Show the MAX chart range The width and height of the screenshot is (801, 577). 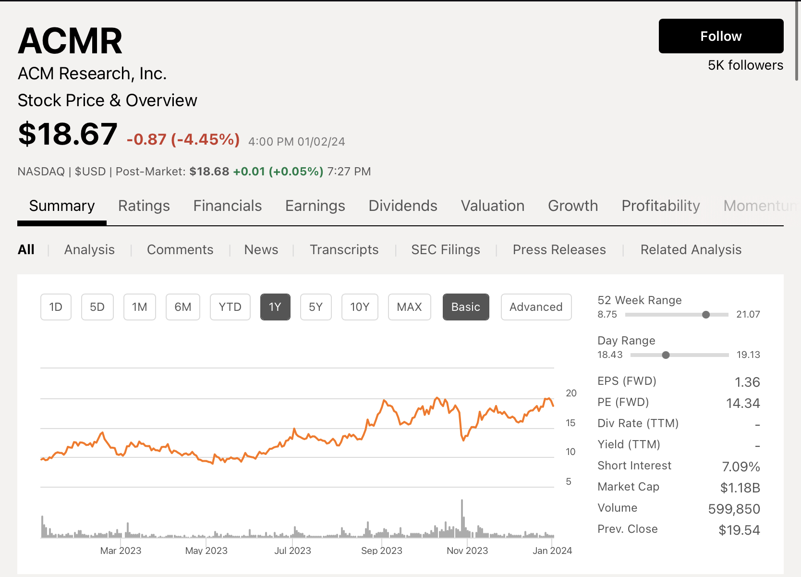tap(410, 307)
